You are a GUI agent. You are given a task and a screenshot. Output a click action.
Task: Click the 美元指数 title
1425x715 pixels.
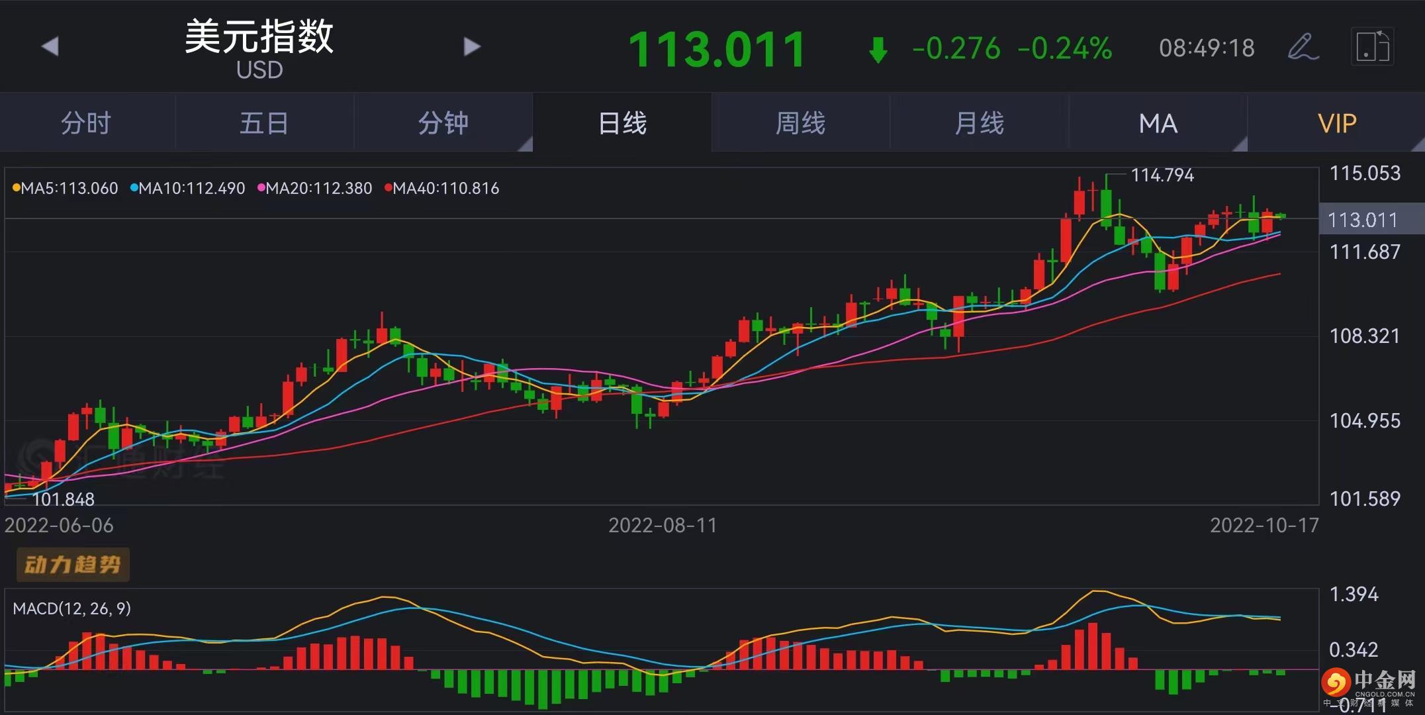point(259,36)
